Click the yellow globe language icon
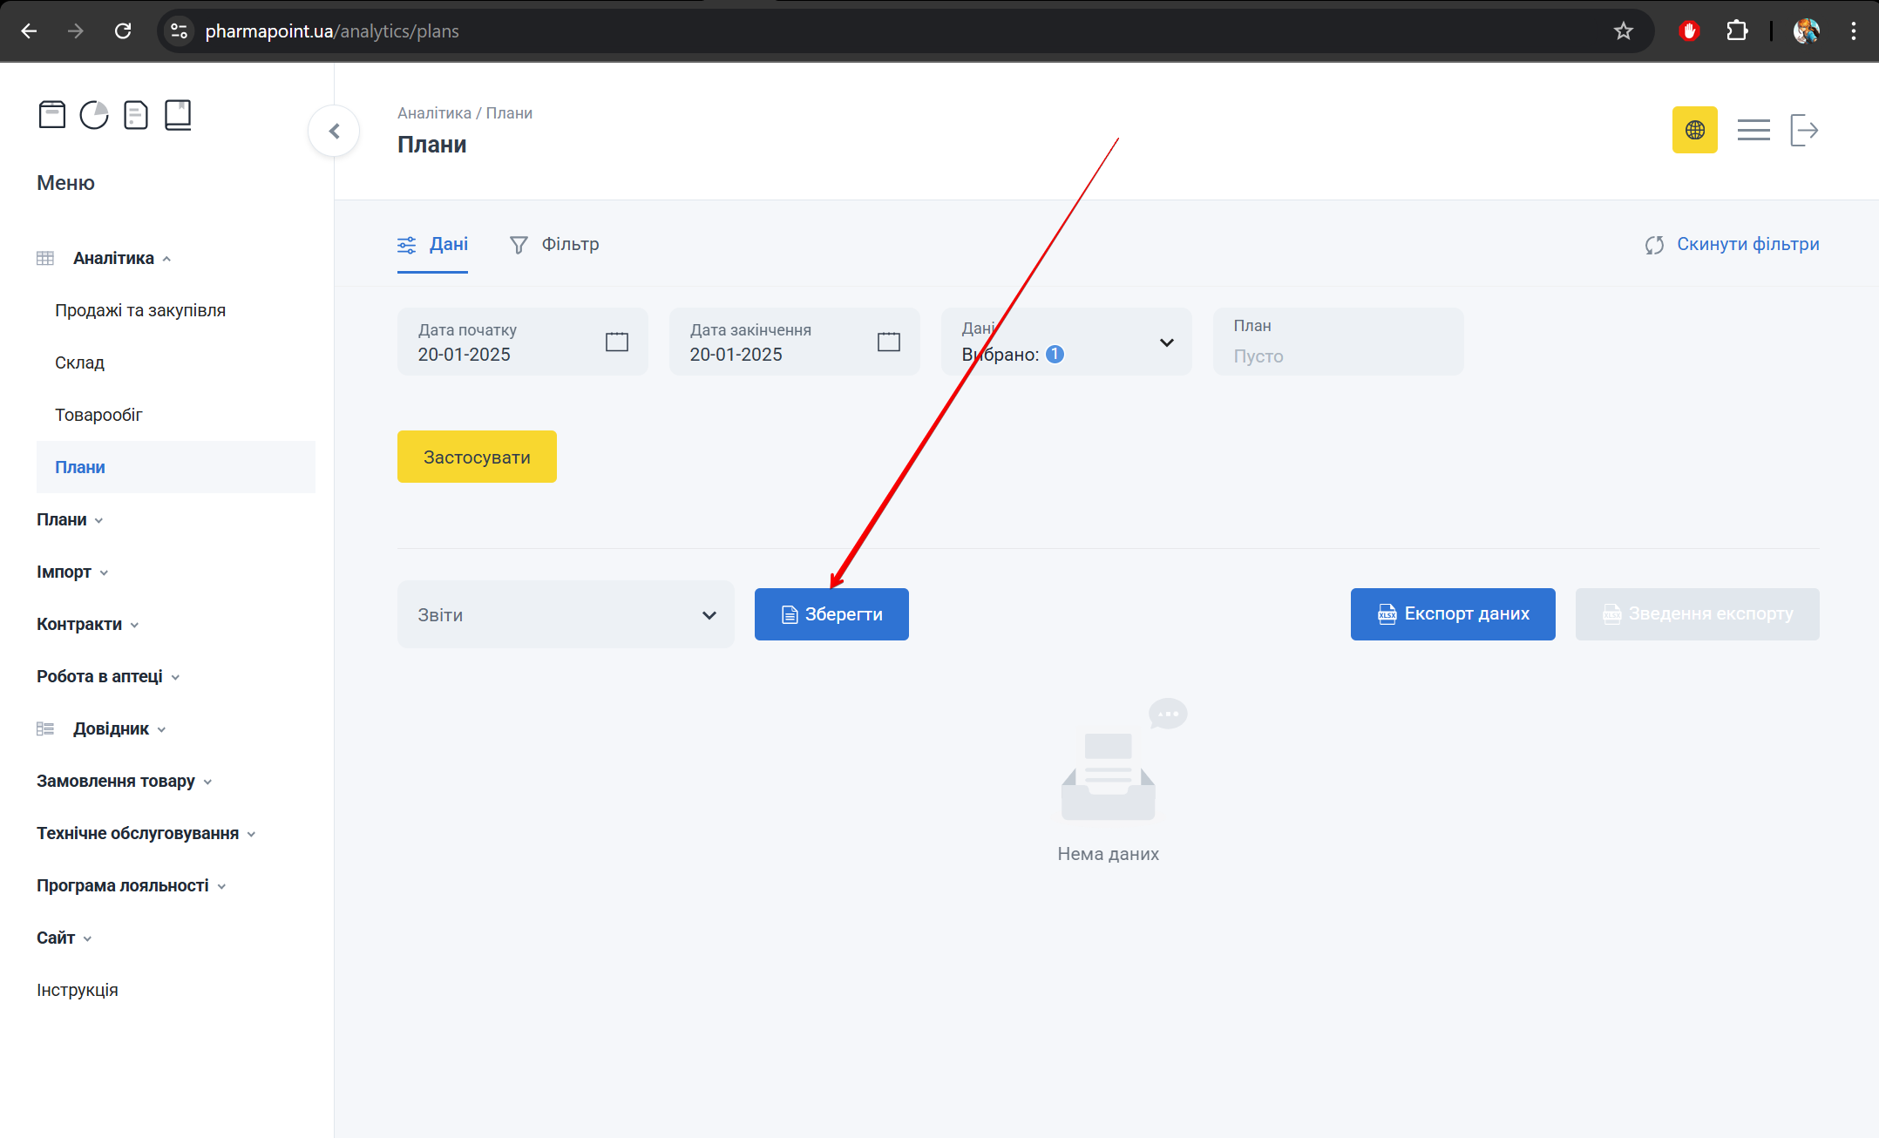1879x1138 pixels. (x=1694, y=130)
